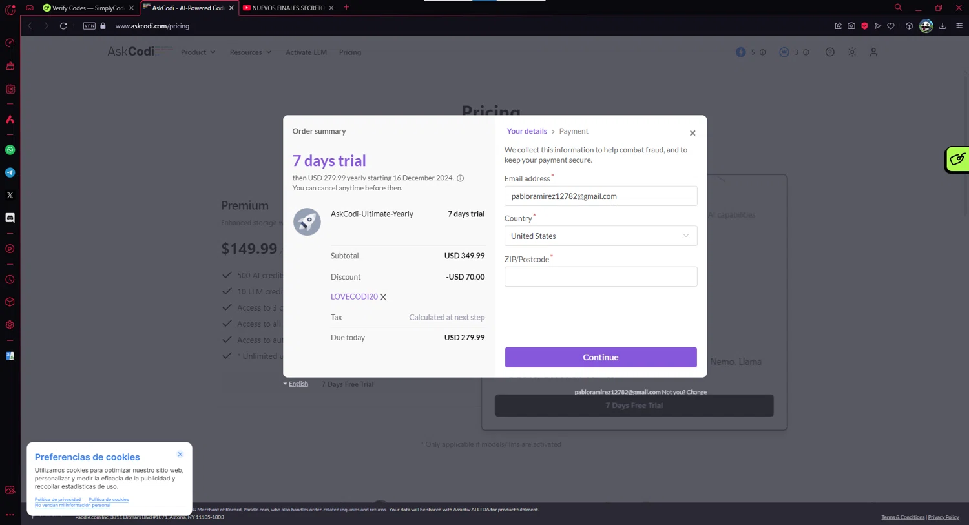Focus the ZIP/Postcode field
The image size is (969, 525).
click(x=601, y=276)
